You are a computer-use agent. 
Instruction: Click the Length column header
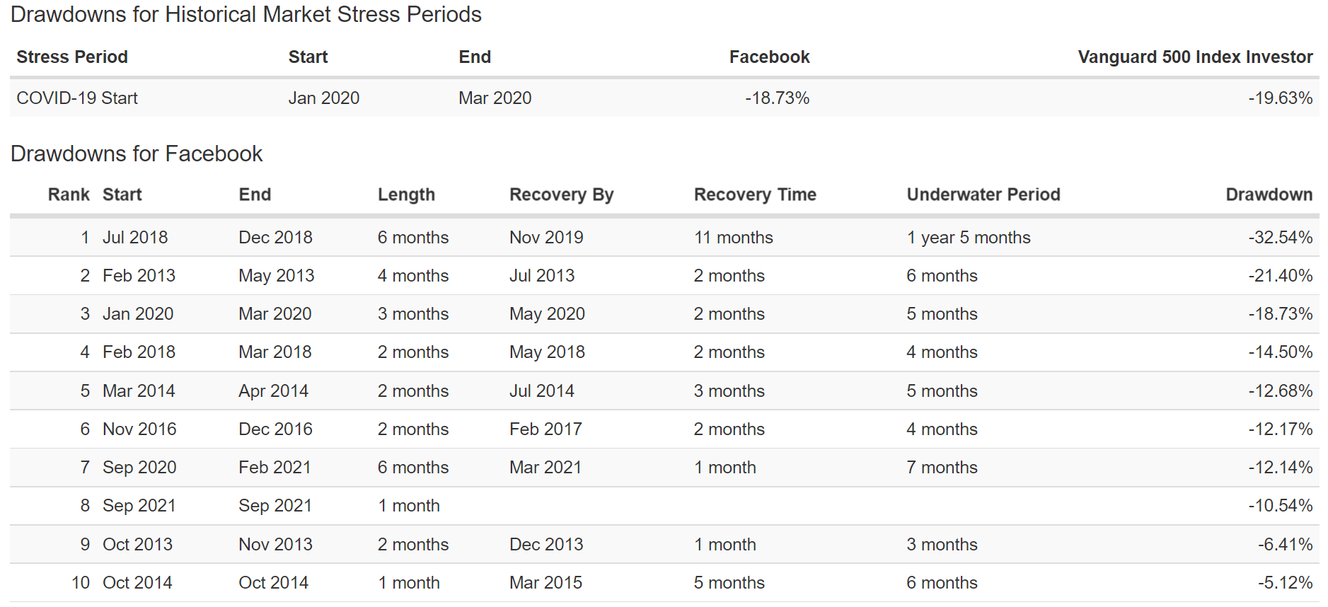click(406, 195)
